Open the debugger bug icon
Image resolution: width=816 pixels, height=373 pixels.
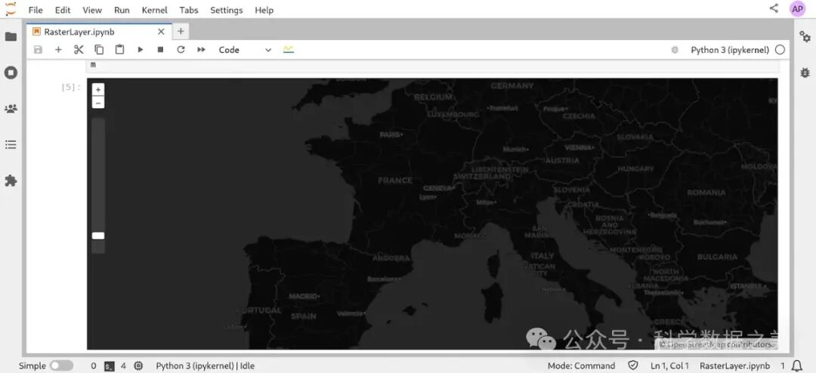(x=805, y=72)
